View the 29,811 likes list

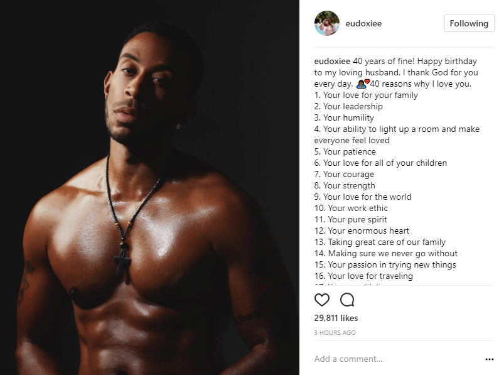(x=336, y=318)
